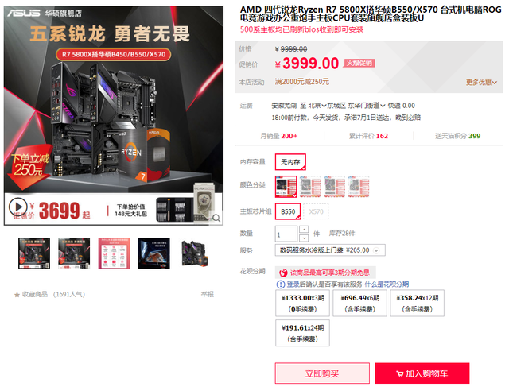The width and height of the screenshot is (509, 387).
Task: Select the B550 chipset option
Action: click(x=288, y=211)
